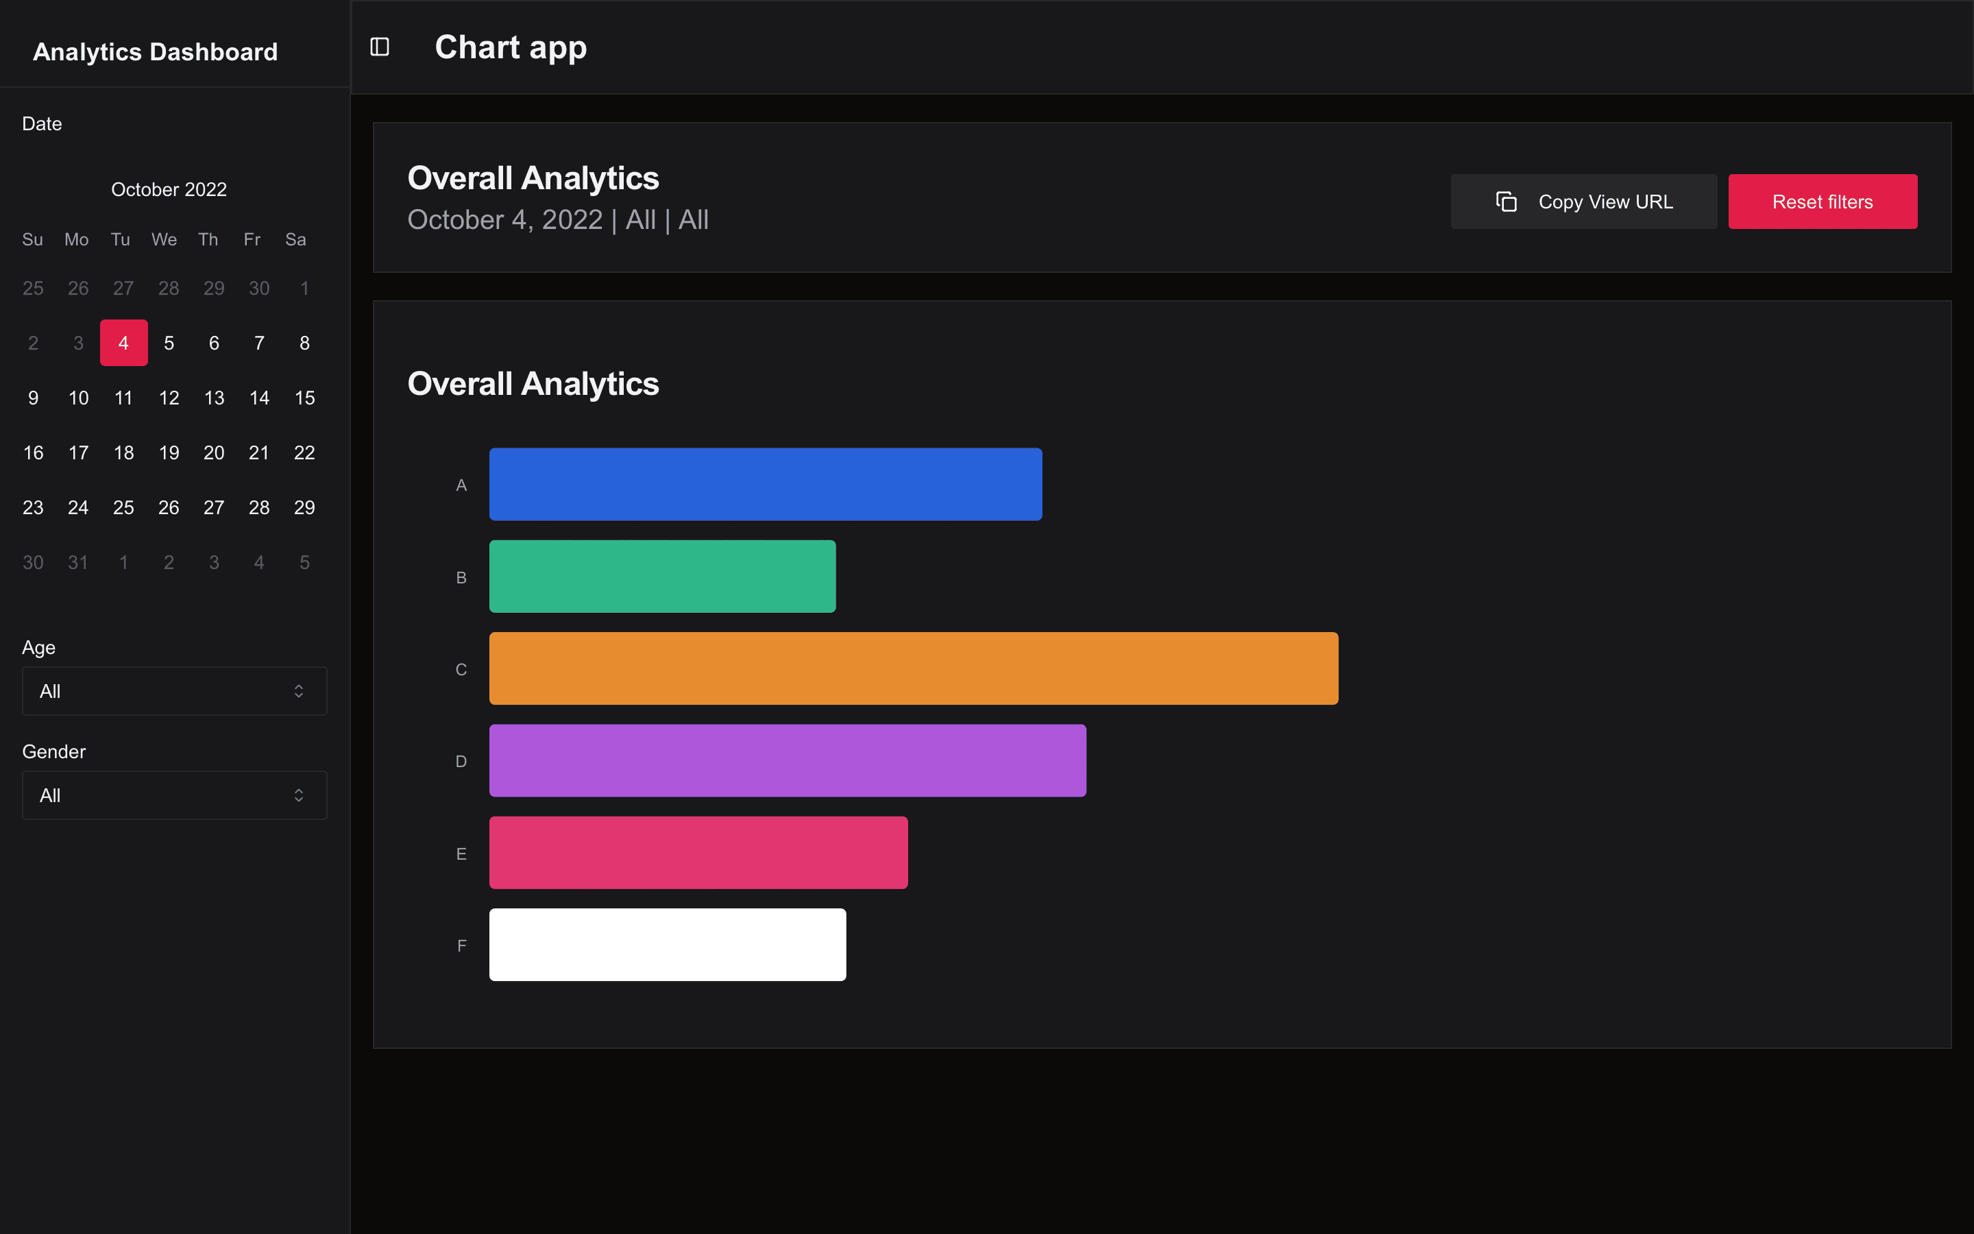Click the purple bar for category D
Image resolution: width=1974 pixels, height=1234 pixels.
pos(788,761)
